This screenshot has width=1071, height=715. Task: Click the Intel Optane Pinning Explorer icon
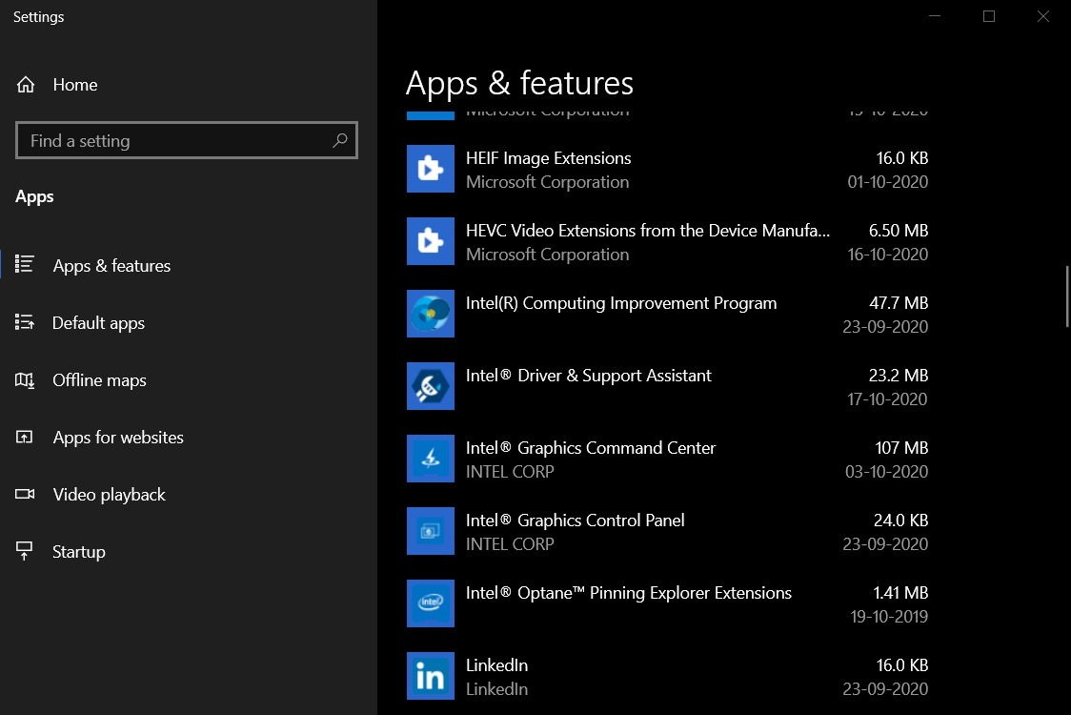click(430, 603)
